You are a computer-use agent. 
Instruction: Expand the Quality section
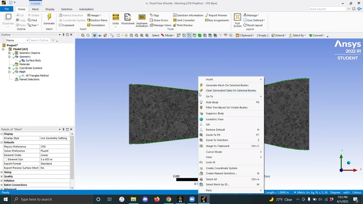tap(2, 177)
